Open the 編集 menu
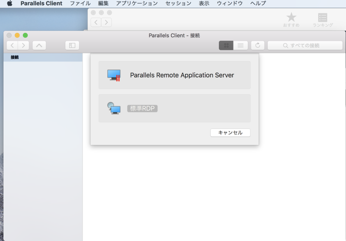Image resolution: width=346 pixels, height=241 pixels. tap(103, 3)
